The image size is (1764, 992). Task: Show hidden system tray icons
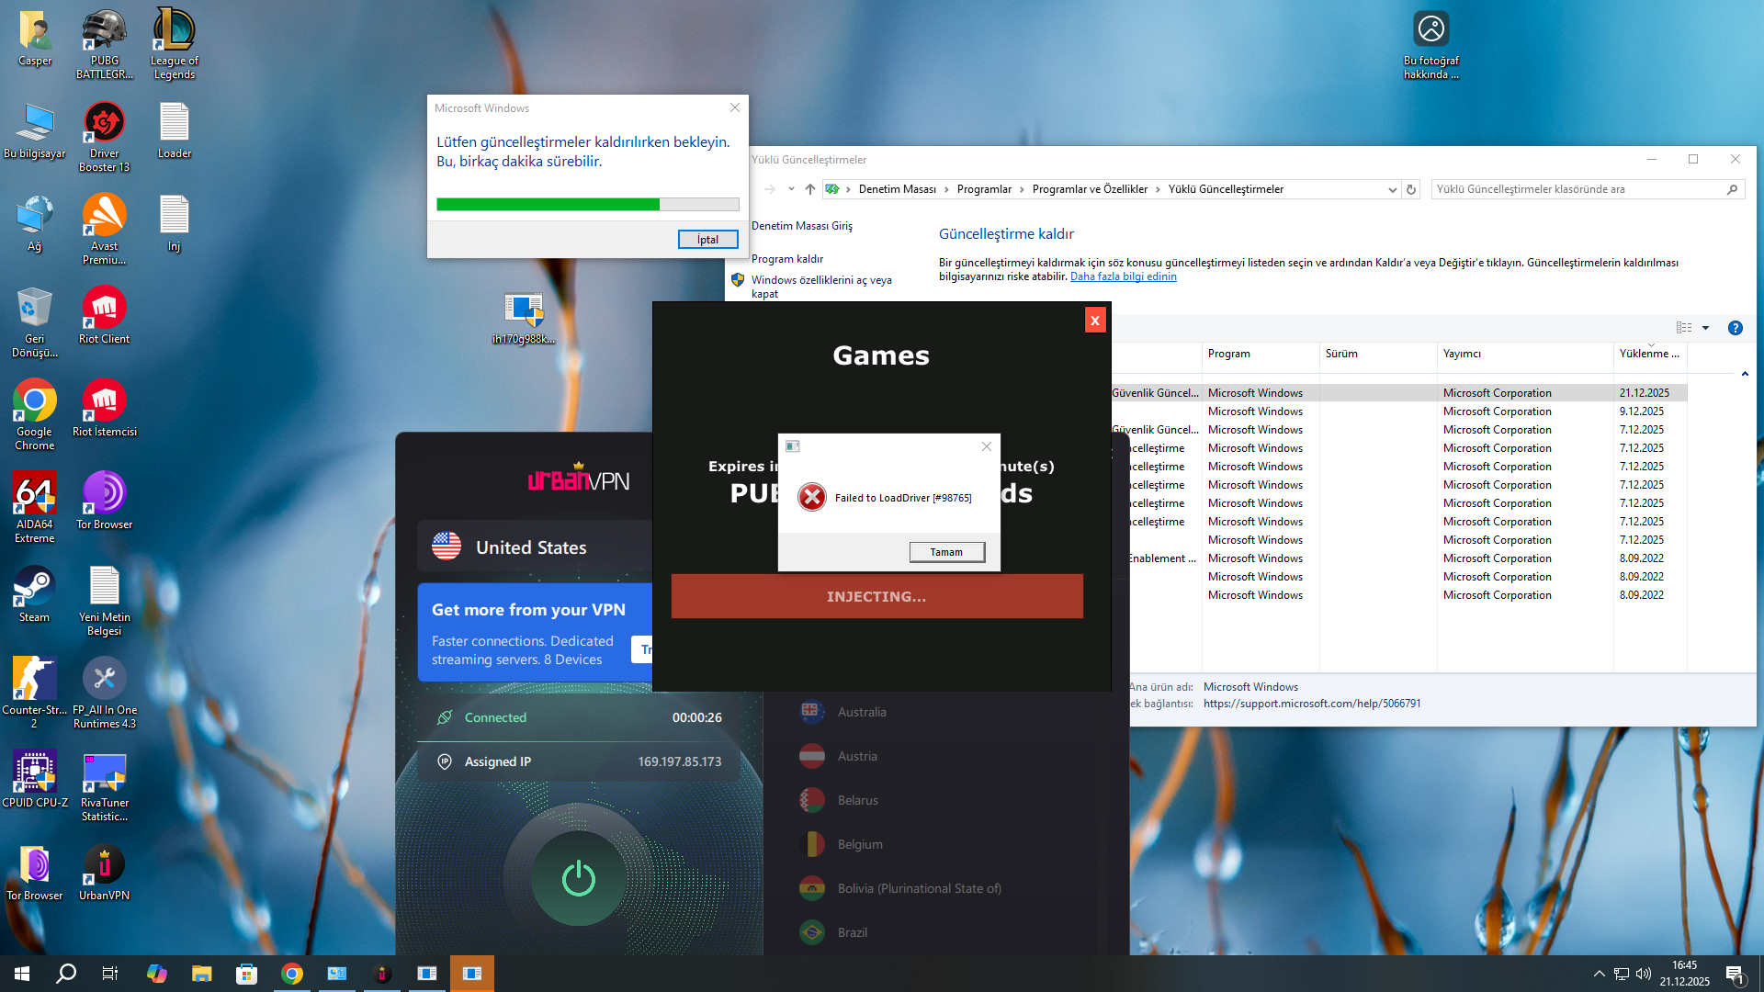click(x=1600, y=974)
